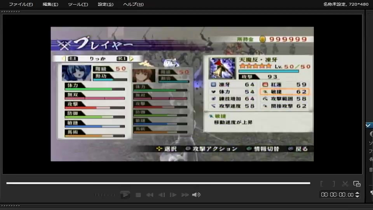Click the game video in the preview
Viewport: 373px width, 210px height.
pyautogui.click(x=182, y=94)
